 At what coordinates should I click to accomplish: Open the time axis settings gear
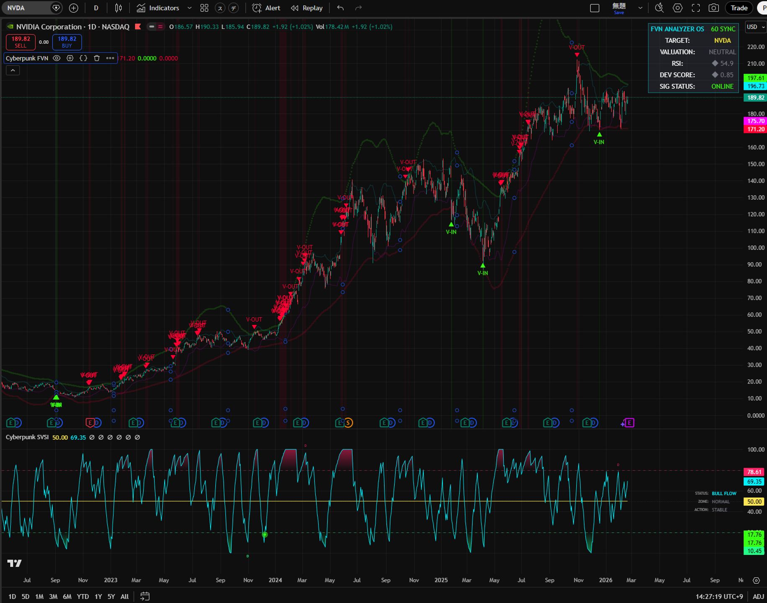(x=756, y=580)
